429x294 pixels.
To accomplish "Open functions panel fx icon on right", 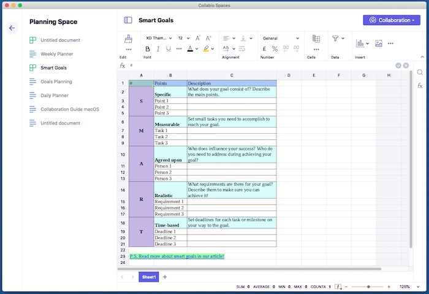I will coord(420,86).
